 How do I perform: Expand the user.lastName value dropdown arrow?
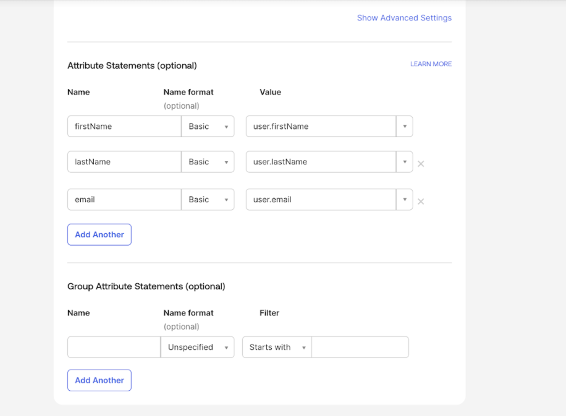coord(405,162)
